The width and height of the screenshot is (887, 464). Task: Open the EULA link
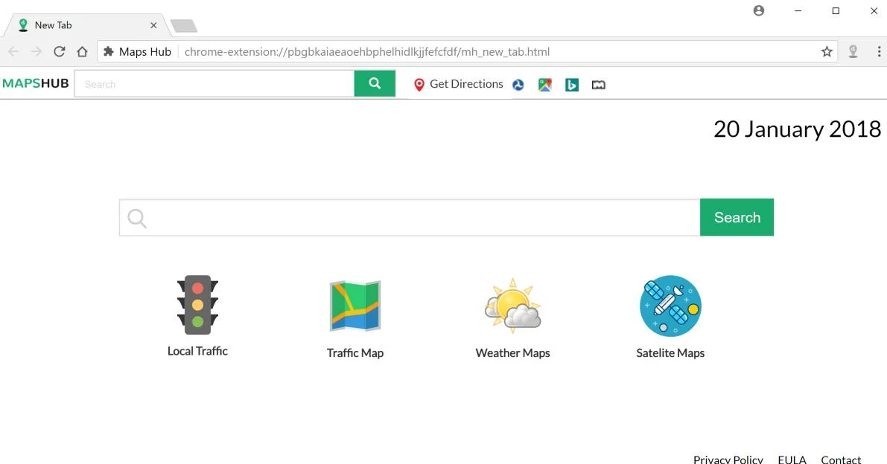(x=792, y=459)
